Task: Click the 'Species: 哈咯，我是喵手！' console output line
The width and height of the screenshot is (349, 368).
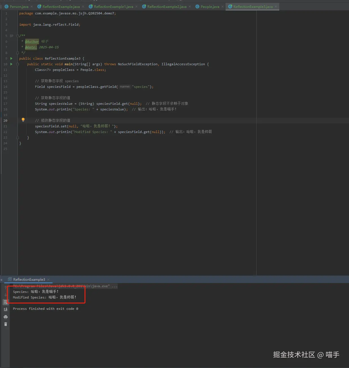Action: (x=36, y=292)
